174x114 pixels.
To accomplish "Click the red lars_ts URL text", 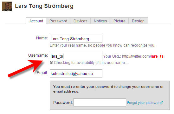I will click(157, 56).
